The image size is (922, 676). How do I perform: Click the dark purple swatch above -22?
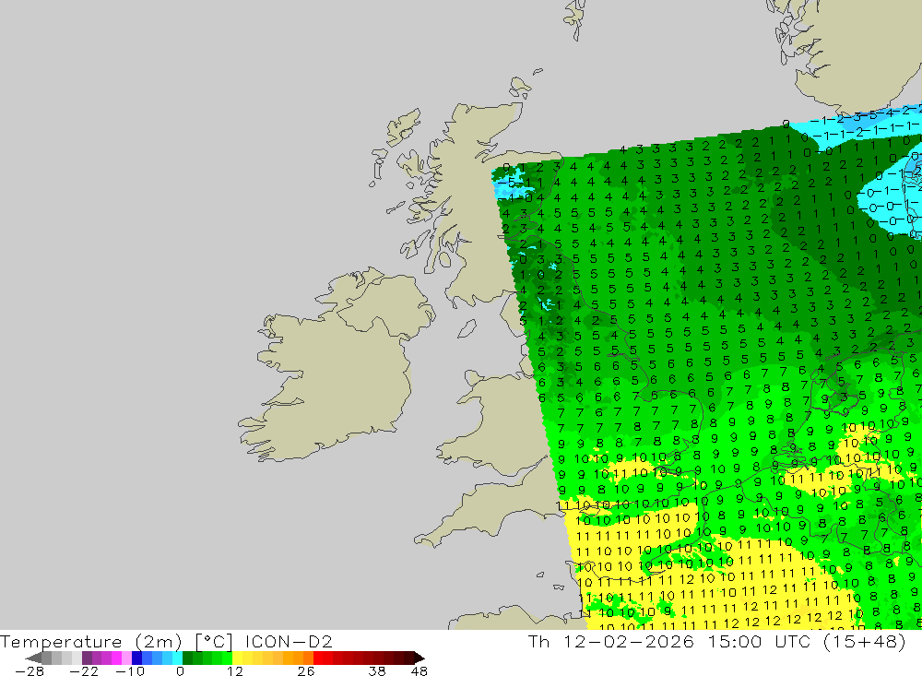pos(87,658)
